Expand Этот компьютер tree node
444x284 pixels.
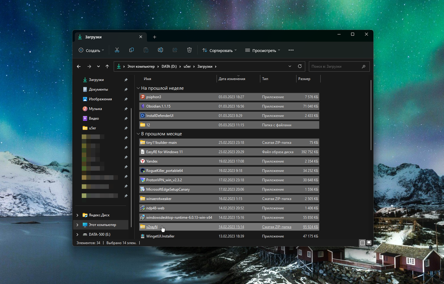(x=77, y=225)
